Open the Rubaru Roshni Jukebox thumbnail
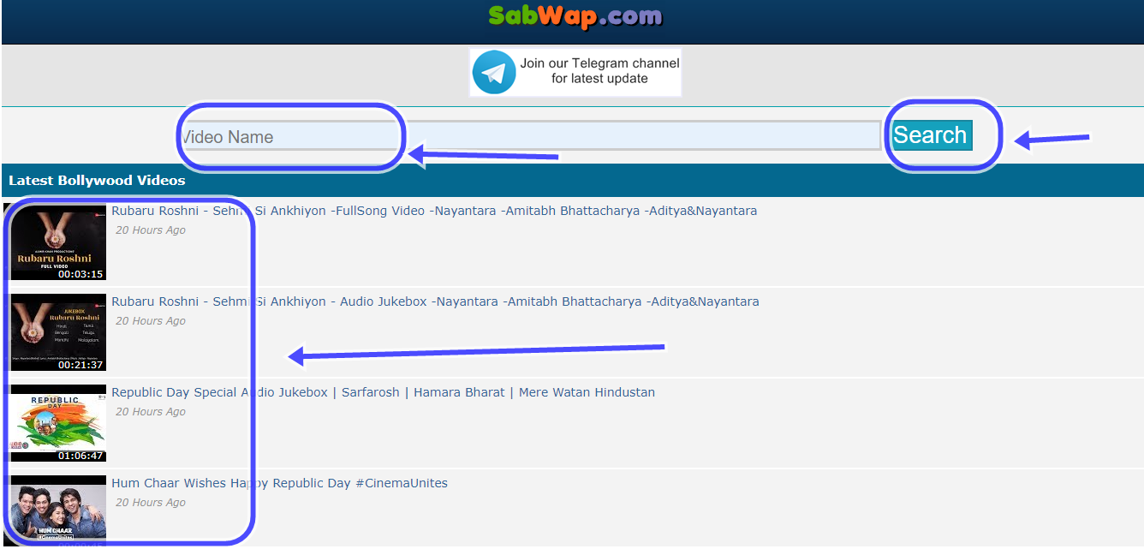The width and height of the screenshot is (1144, 549). point(58,332)
